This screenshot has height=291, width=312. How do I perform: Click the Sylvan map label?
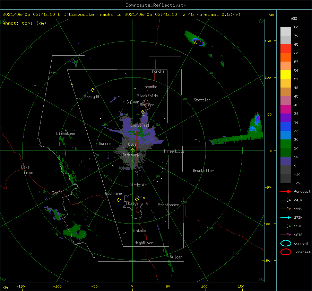coord(133,102)
